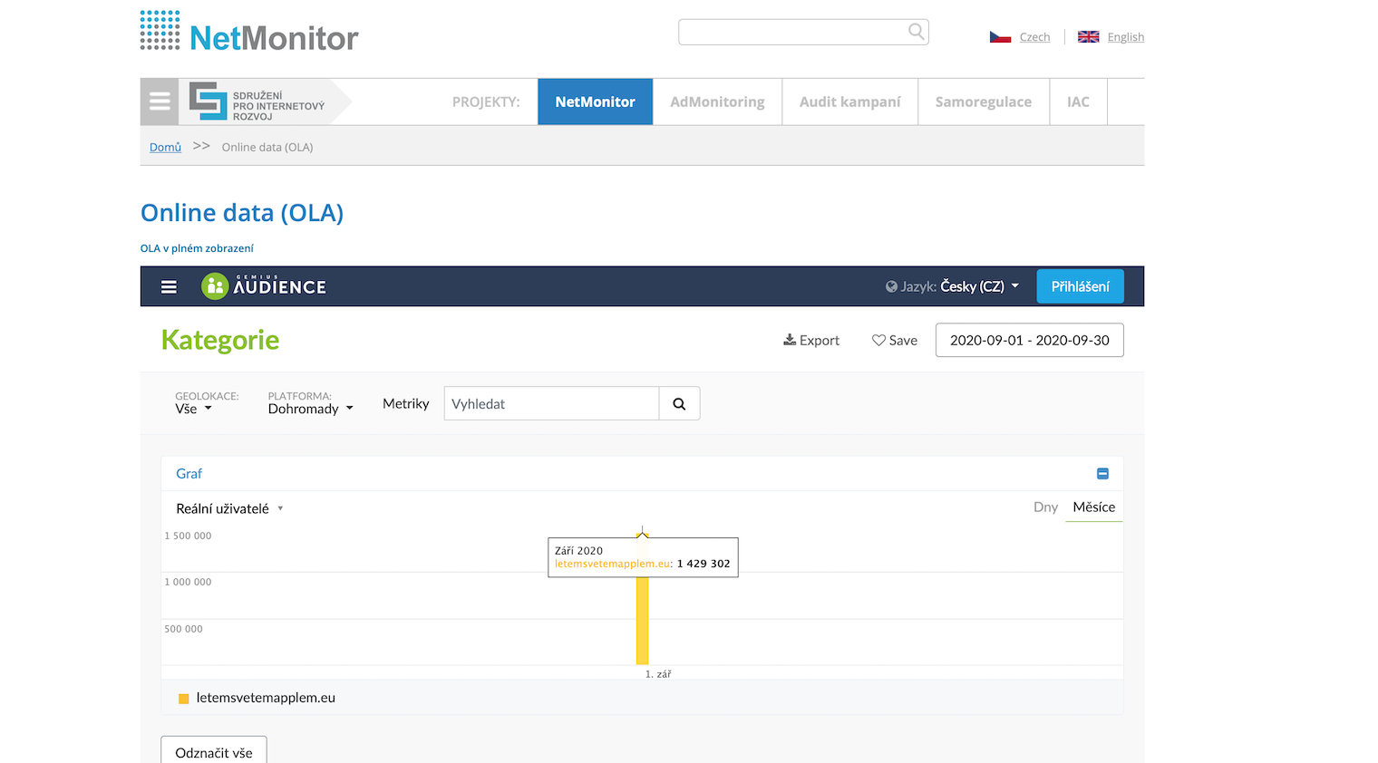Click the PROJEKTY: label

pos(486,101)
